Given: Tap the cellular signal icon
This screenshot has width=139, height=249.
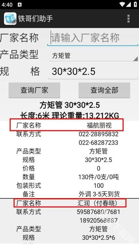Looking at the screenshot, I should [128, 5].
